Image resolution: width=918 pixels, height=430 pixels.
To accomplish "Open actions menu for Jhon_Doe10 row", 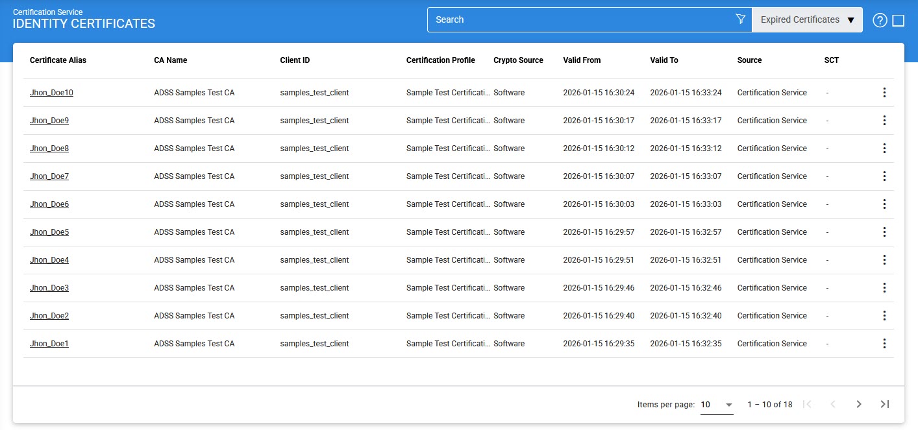I will point(884,93).
